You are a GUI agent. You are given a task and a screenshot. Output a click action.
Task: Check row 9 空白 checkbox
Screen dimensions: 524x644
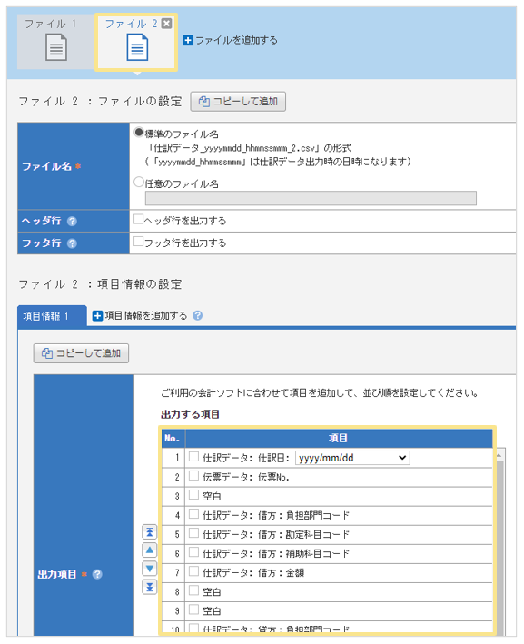click(193, 609)
